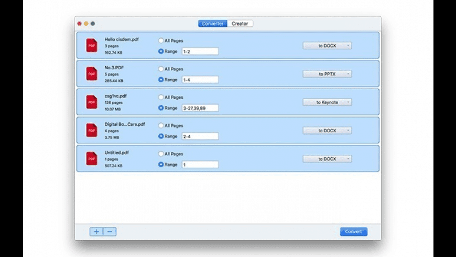Viewport: 456px width, 257px height.
Task: Select the file name Hello cisdem.pdf
Action: (122, 39)
